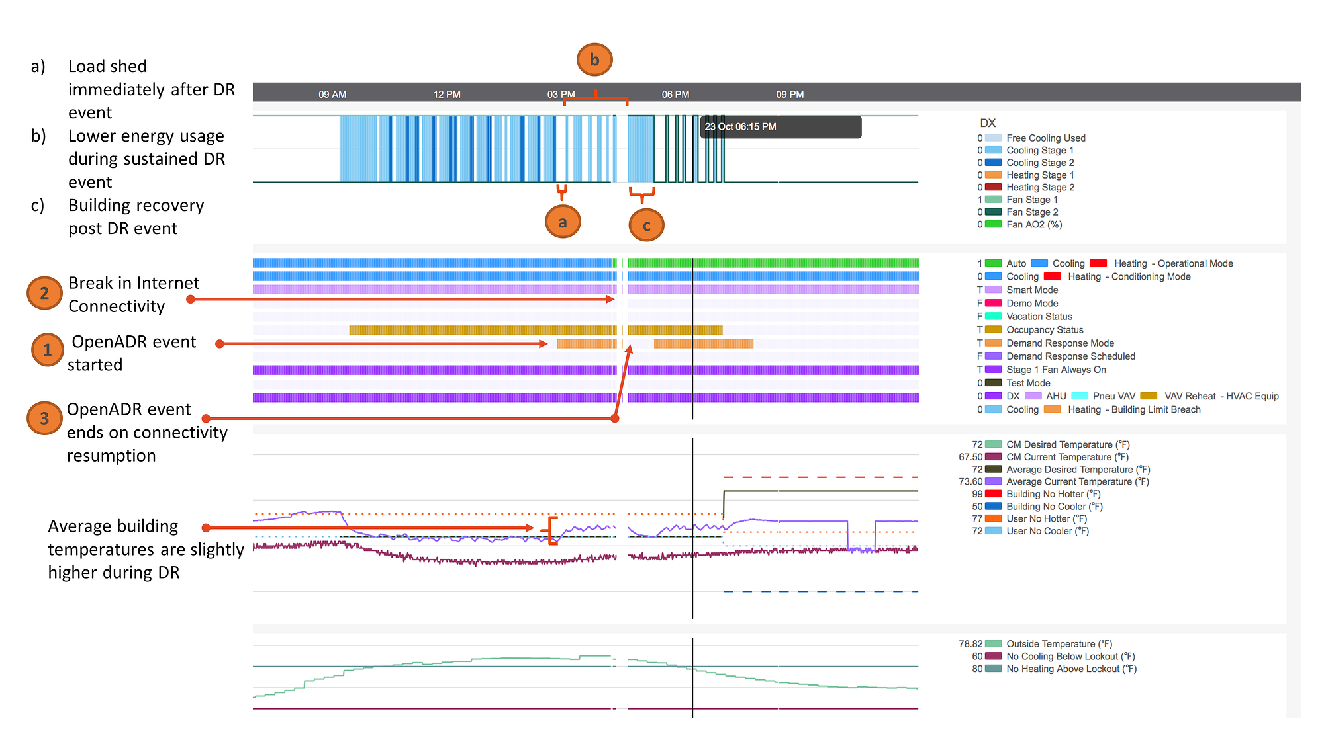The height and width of the screenshot is (744, 1324).
Task: Click the orange 'c' annotation circle
Action: tap(646, 226)
